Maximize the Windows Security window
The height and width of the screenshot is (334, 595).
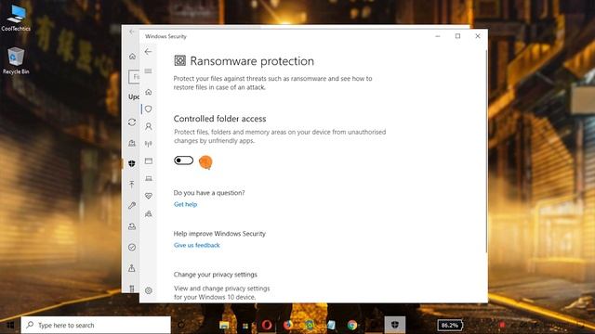[457, 36]
